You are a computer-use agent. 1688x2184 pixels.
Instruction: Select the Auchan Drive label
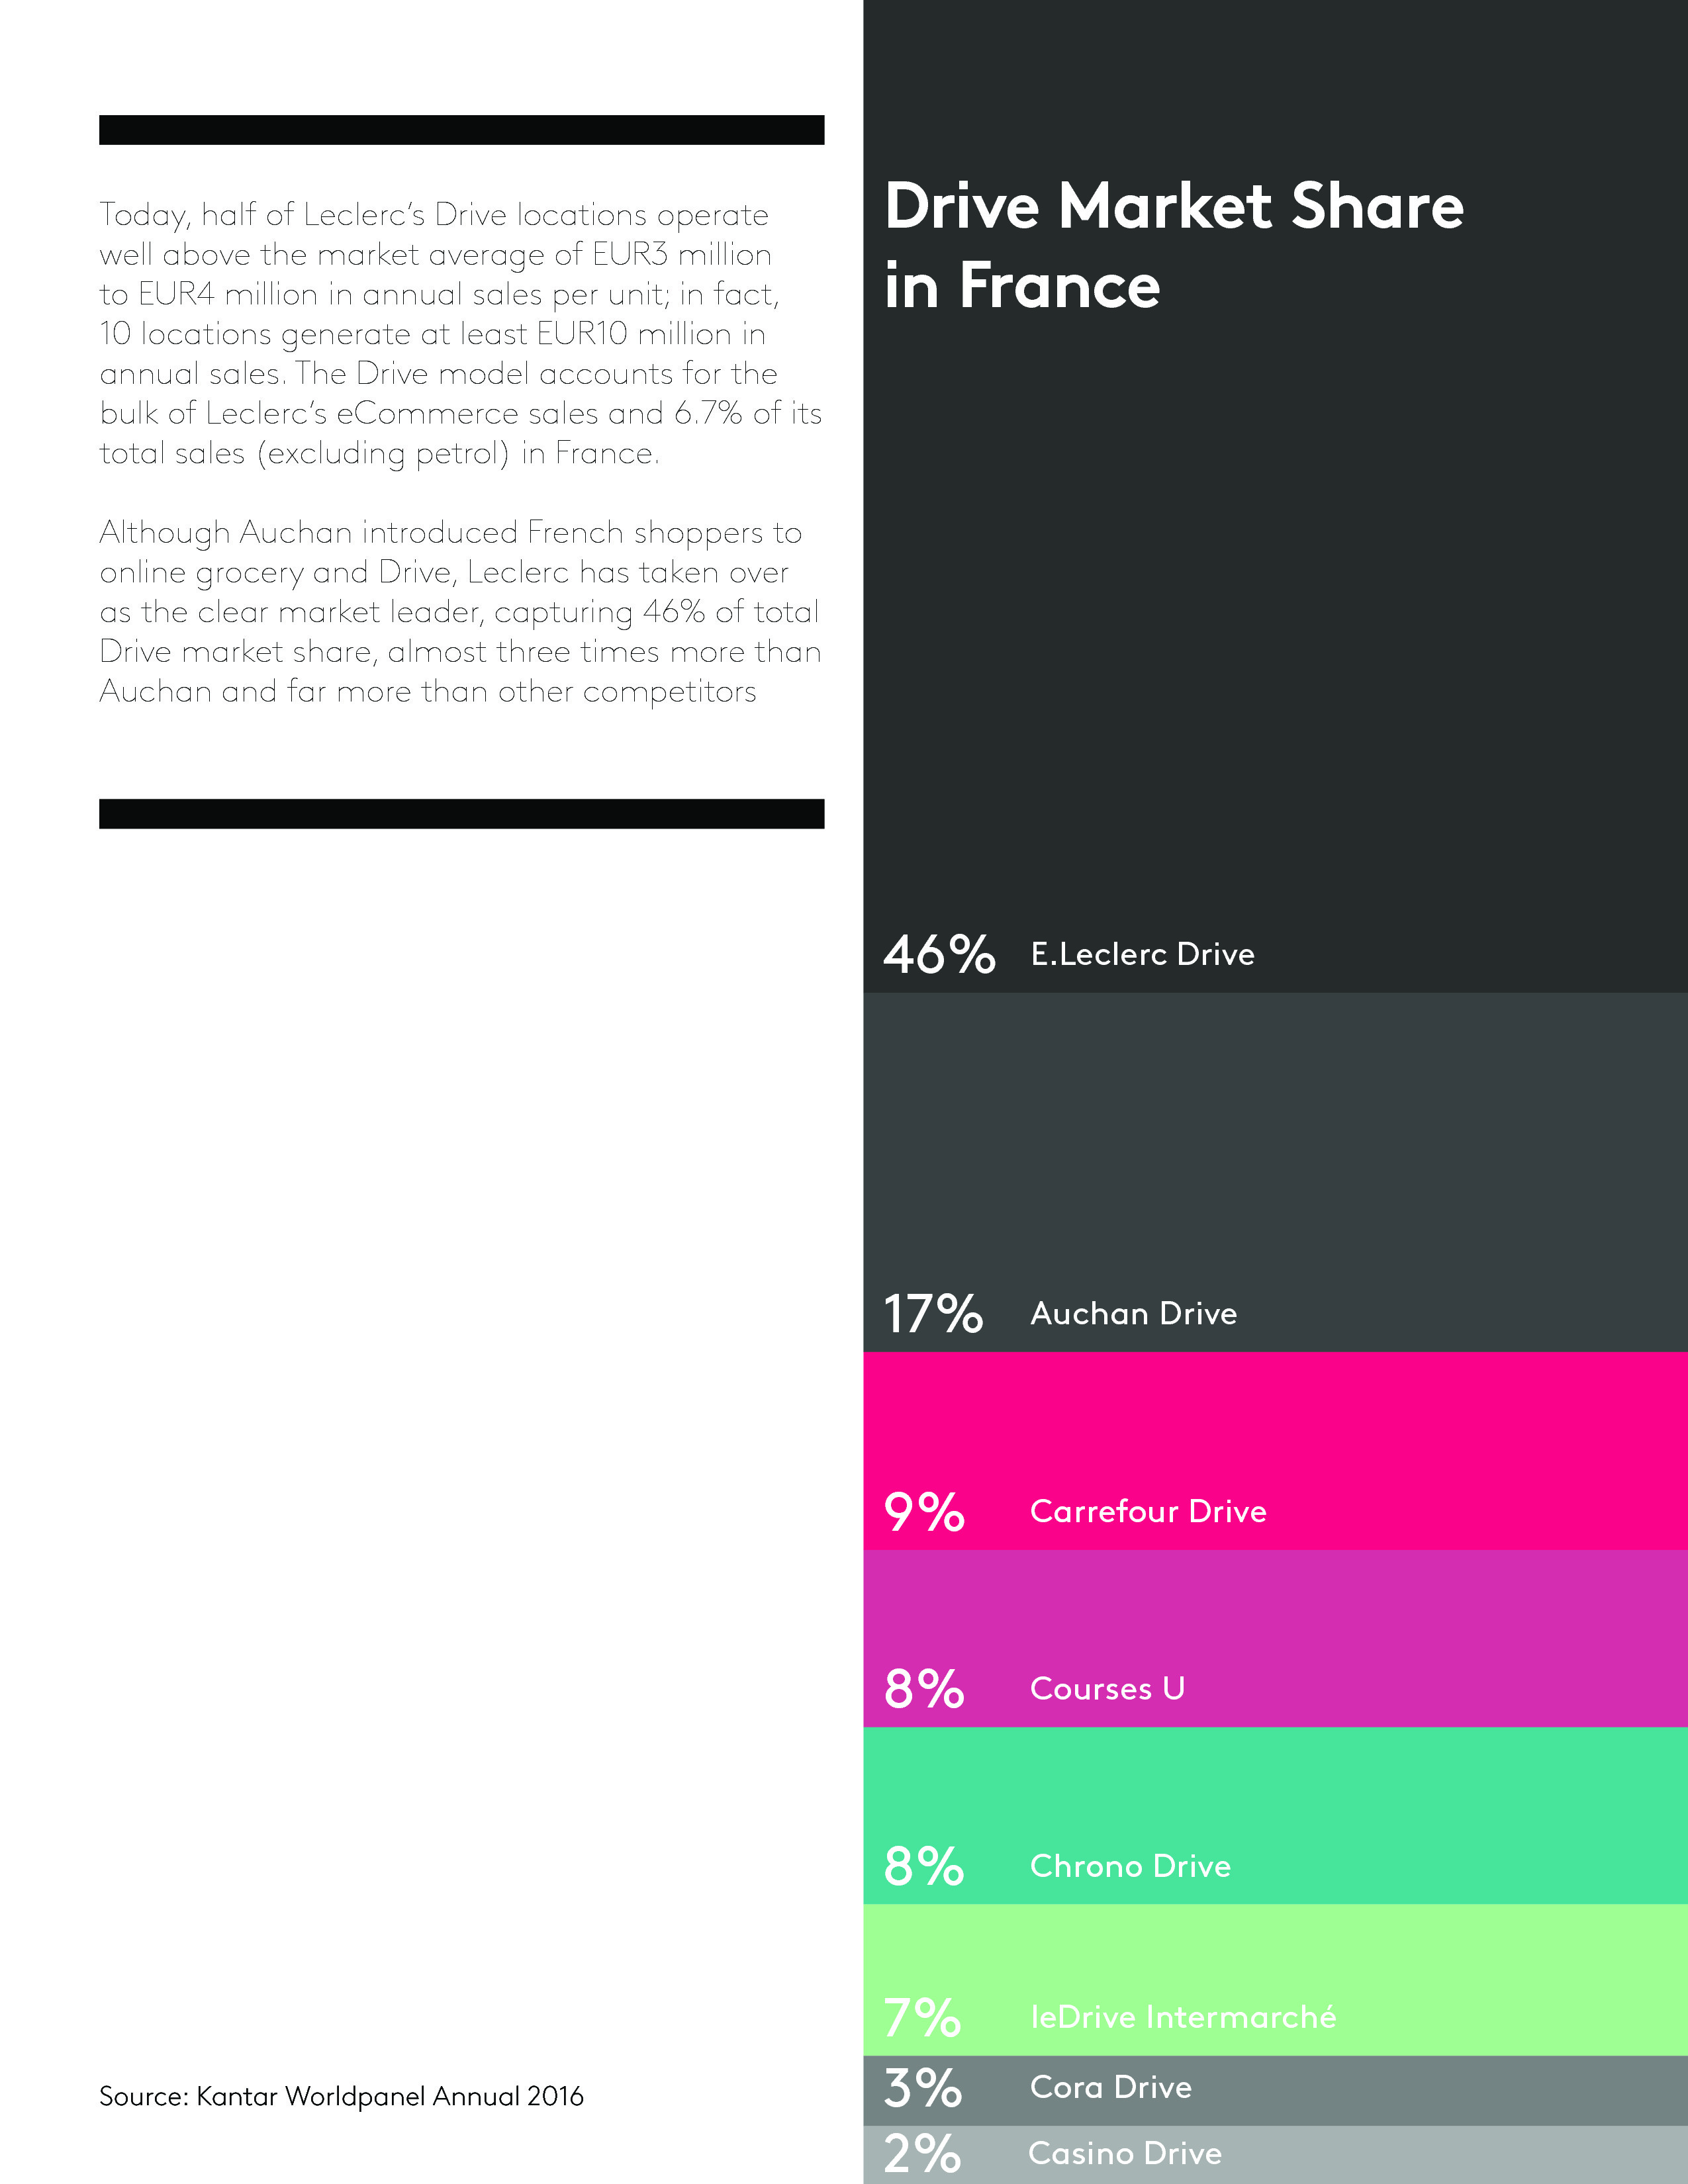tap(1133, 1314)
